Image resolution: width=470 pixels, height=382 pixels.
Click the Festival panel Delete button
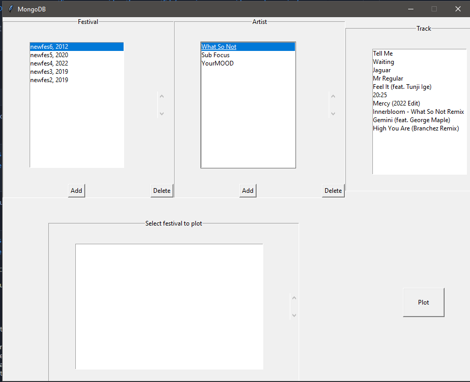[x=162, y=191]
